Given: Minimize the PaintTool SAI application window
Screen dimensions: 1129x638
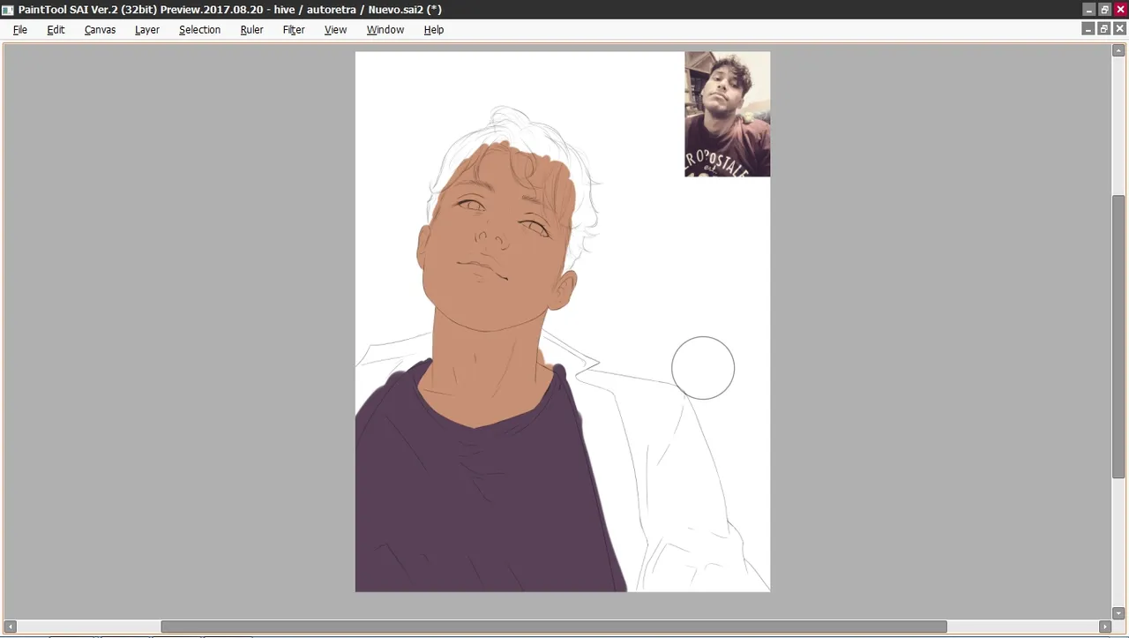Looking at the screenshot, I should tap(1088, 9).
